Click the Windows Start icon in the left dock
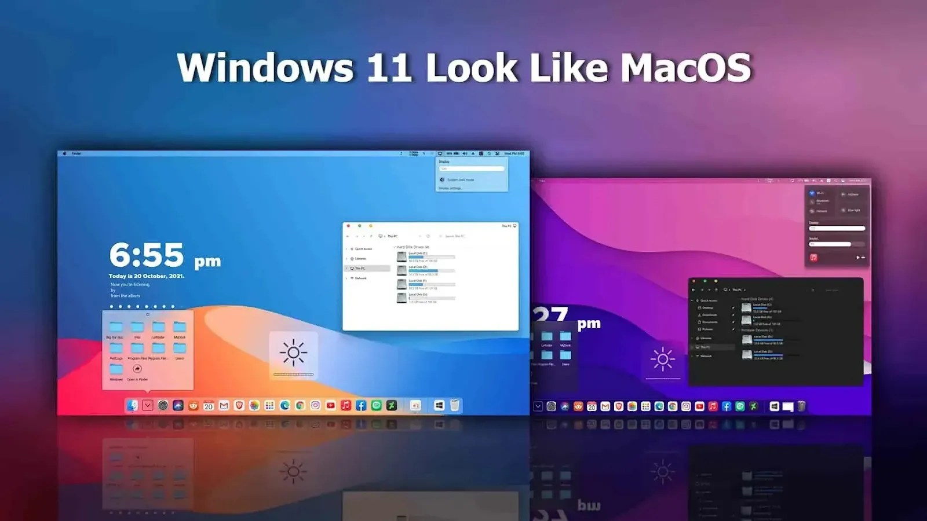The image size is (927, 521). 439,405
